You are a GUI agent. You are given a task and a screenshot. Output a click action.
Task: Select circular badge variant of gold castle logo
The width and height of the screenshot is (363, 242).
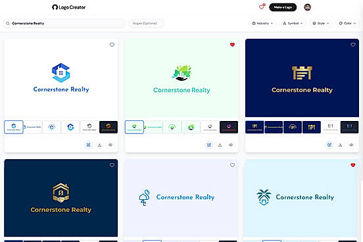293,127
